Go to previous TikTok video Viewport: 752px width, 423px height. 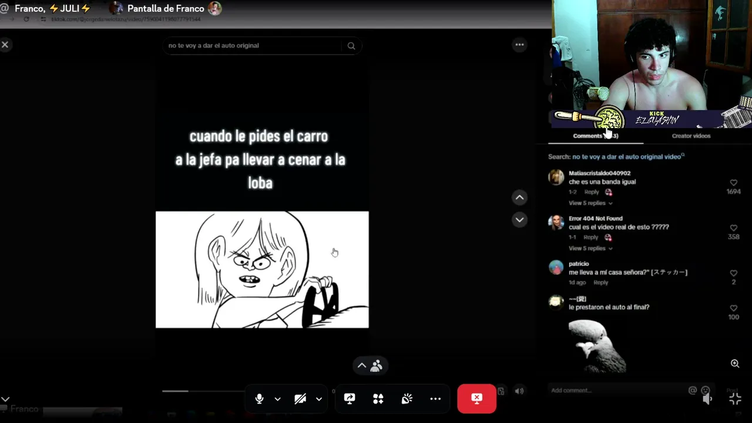tap(519, 197)
